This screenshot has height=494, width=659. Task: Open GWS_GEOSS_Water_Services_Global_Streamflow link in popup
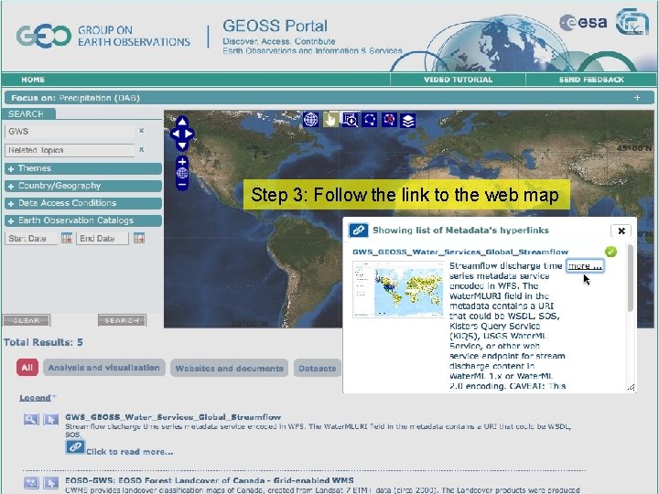(x=460, y=252)
